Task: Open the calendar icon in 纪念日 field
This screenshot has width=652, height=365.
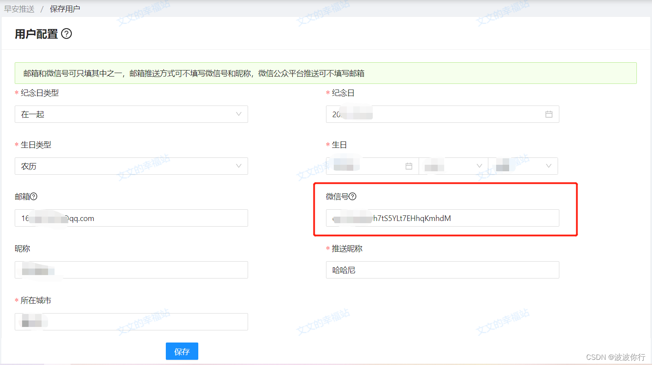Action: pyautogui.click(x=549, y=114)
